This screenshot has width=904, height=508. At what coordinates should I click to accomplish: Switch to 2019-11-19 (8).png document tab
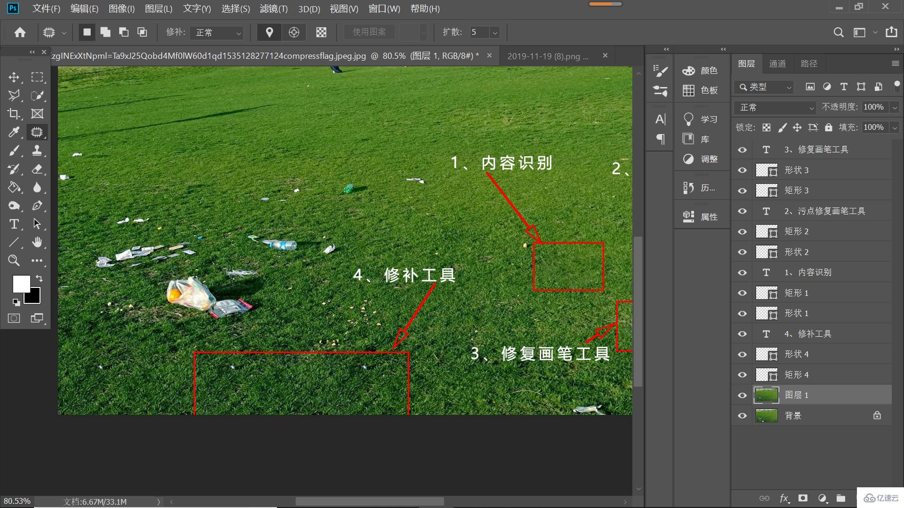coord(548,56)
